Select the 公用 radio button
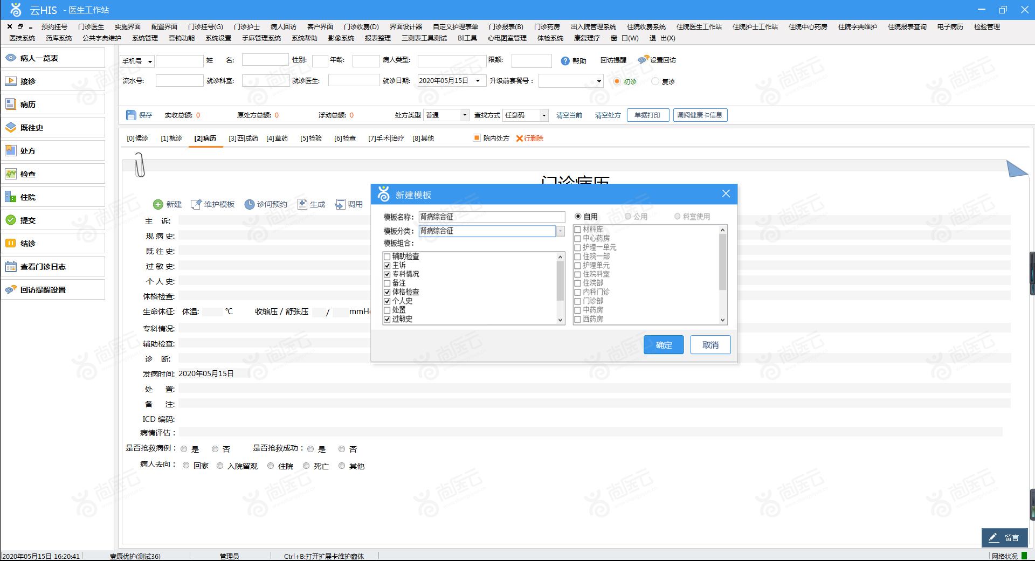The height and width of the screenshot is (561, 1035). (628, 216)
